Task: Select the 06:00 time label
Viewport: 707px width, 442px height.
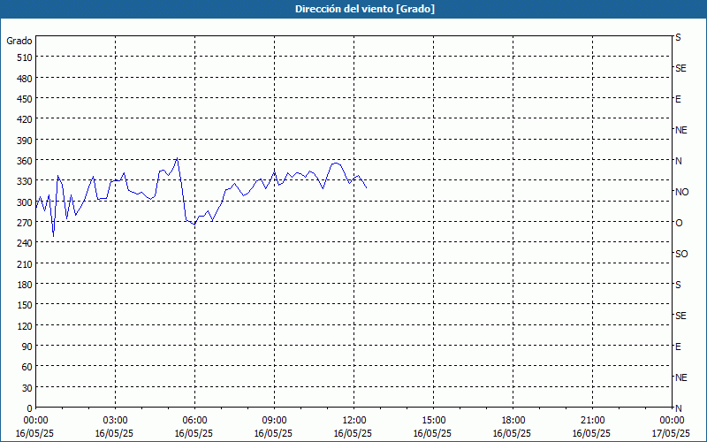Action: pyautogui.click(x=194, y=421)
